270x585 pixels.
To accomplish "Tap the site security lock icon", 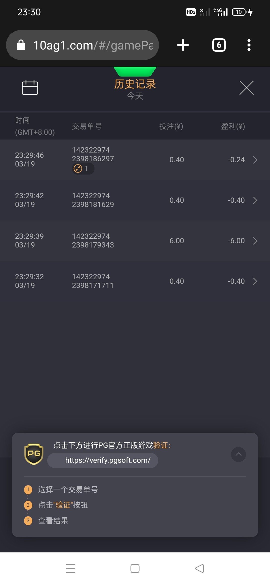I will (21, 45).
